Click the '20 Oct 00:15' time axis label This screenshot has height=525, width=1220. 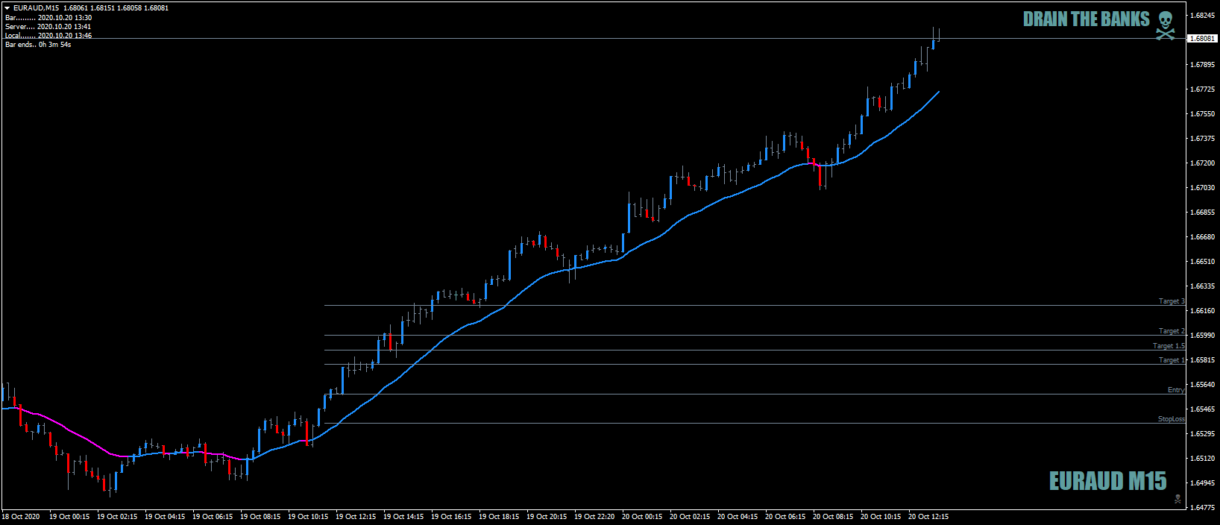pyautogui.click(x=642, y=517)
